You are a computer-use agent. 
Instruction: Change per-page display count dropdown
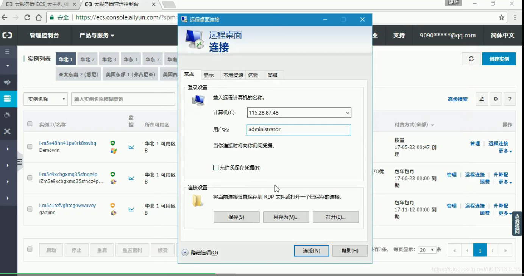coord(427,250)
